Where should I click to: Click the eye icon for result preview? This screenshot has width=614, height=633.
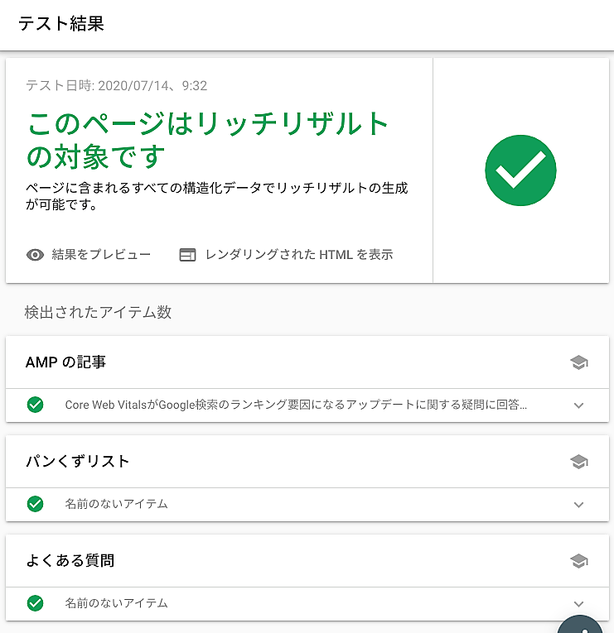point(35,255)
